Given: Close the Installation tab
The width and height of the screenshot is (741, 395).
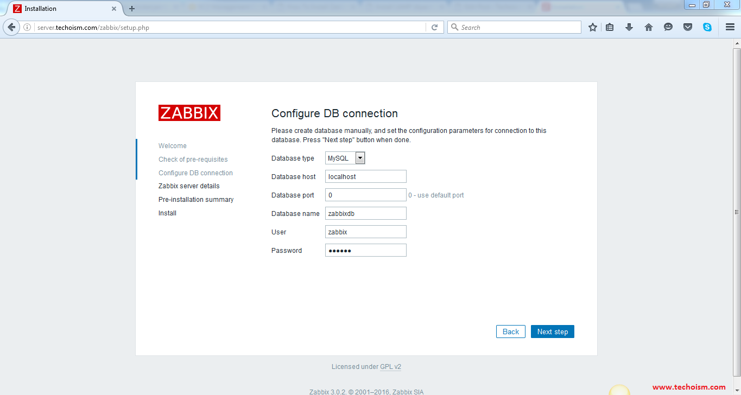Looking at the screenshot, I should [114, 9].
